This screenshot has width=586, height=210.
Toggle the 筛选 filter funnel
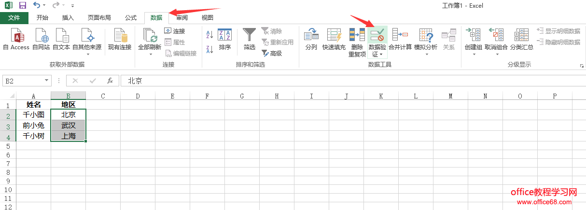coord(250,39)
